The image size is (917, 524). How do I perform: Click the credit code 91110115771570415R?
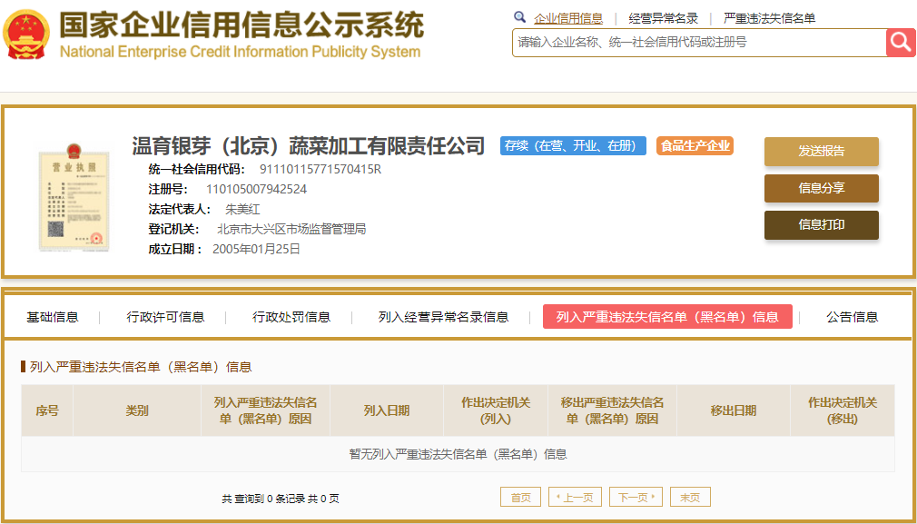click(x=320, y=170)
